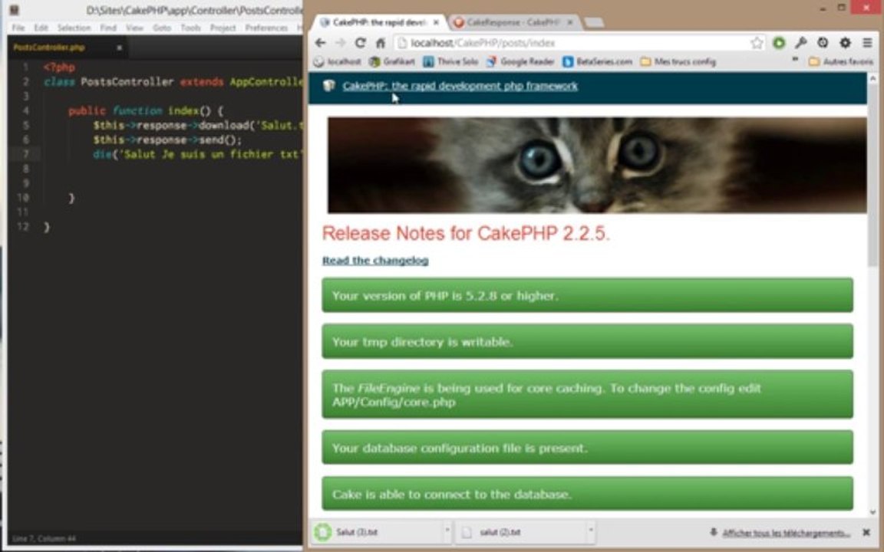
Task: Expand the Autres favoris bookmark folder
Action: click(840, 61)
